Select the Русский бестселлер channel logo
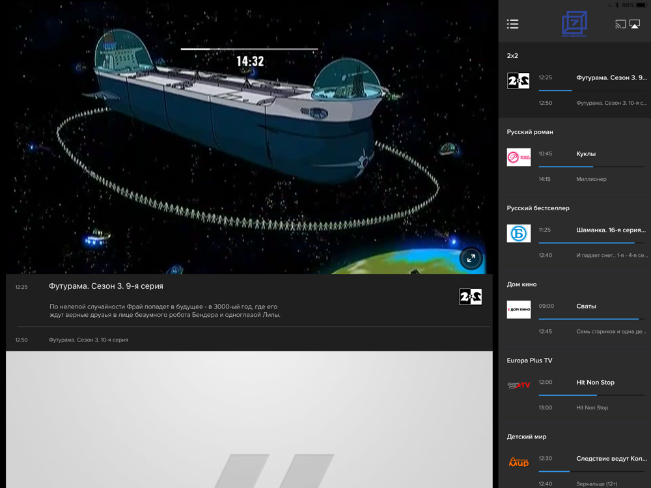 [x=519, y=234]
